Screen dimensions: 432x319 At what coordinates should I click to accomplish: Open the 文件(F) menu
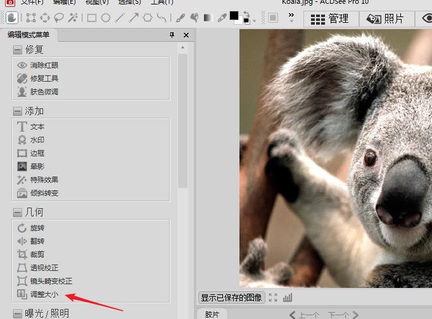click(32, 2)
